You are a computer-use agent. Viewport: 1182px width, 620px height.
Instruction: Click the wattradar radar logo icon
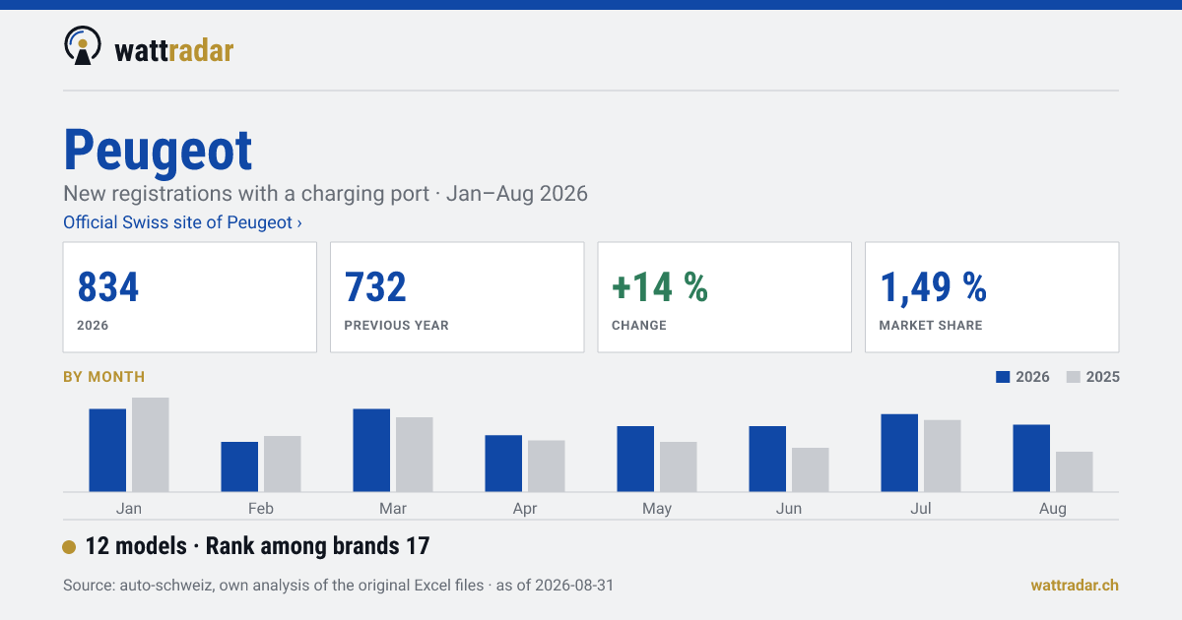82,45
